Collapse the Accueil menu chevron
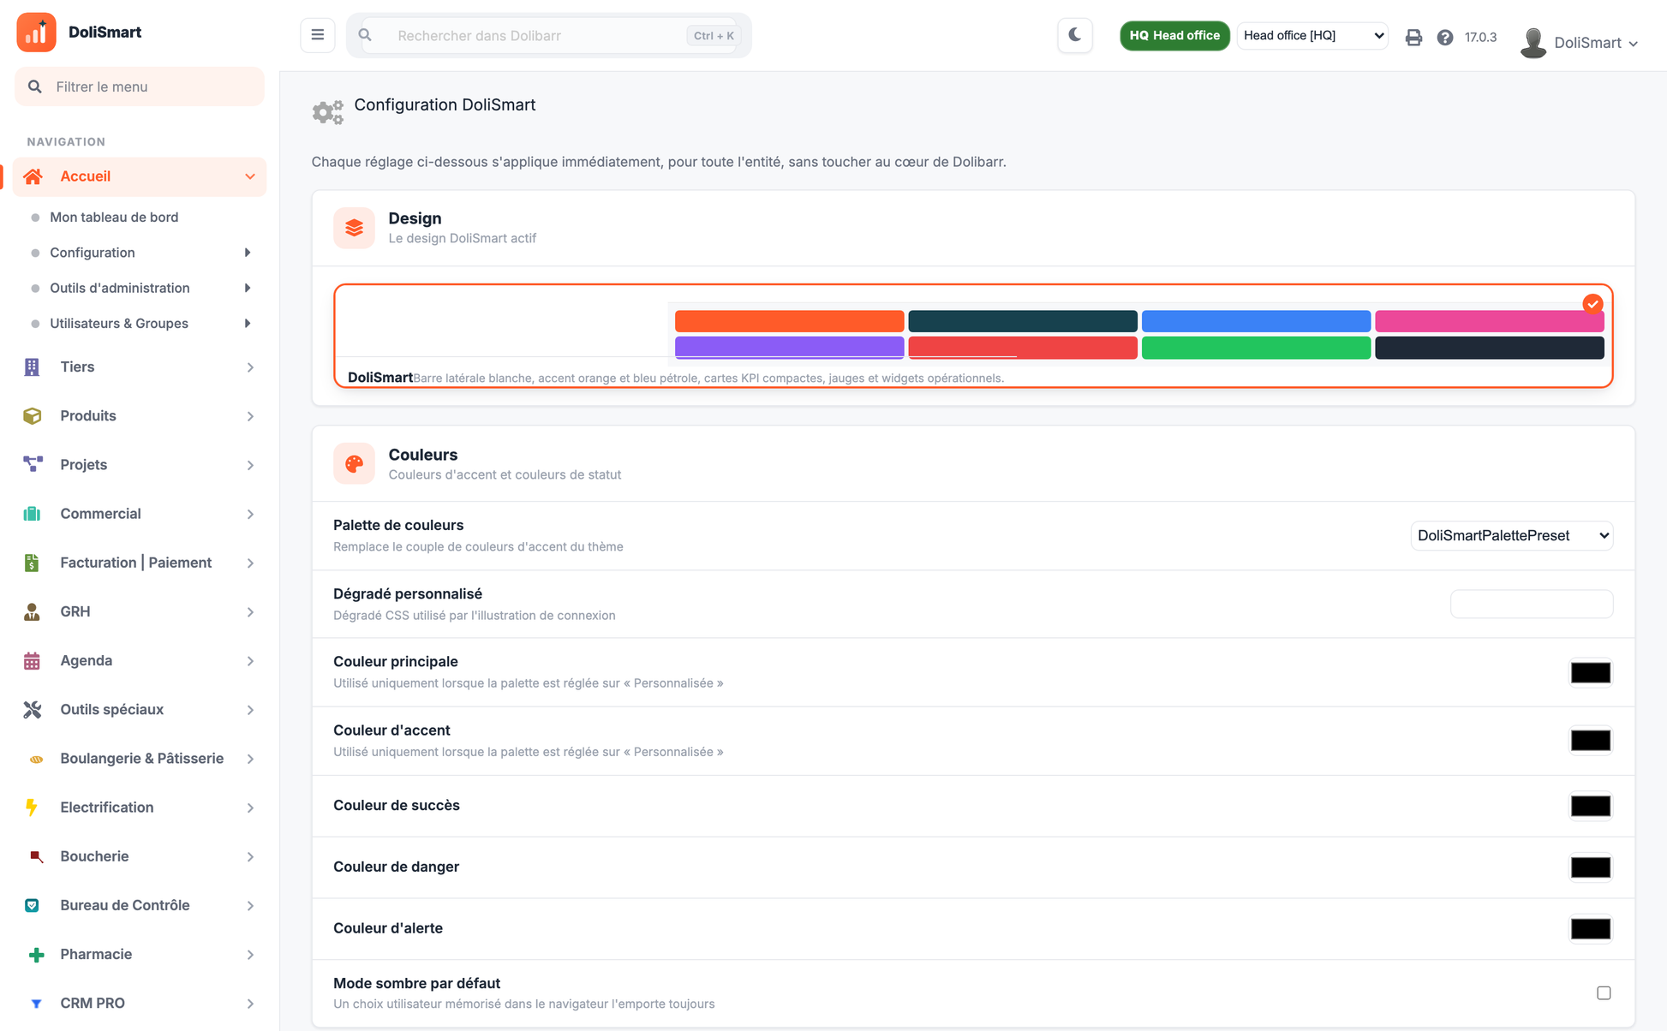The image size is (1667, 1031). (249, 176)
